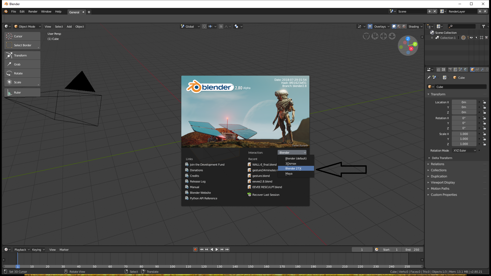Open the Object Mode dropdown
Screen dimensions: 491x276
coord(27,27)
